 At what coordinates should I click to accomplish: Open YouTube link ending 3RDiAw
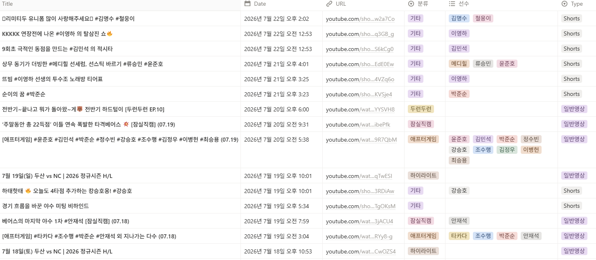pyautogui.click(x=360, y=191)
